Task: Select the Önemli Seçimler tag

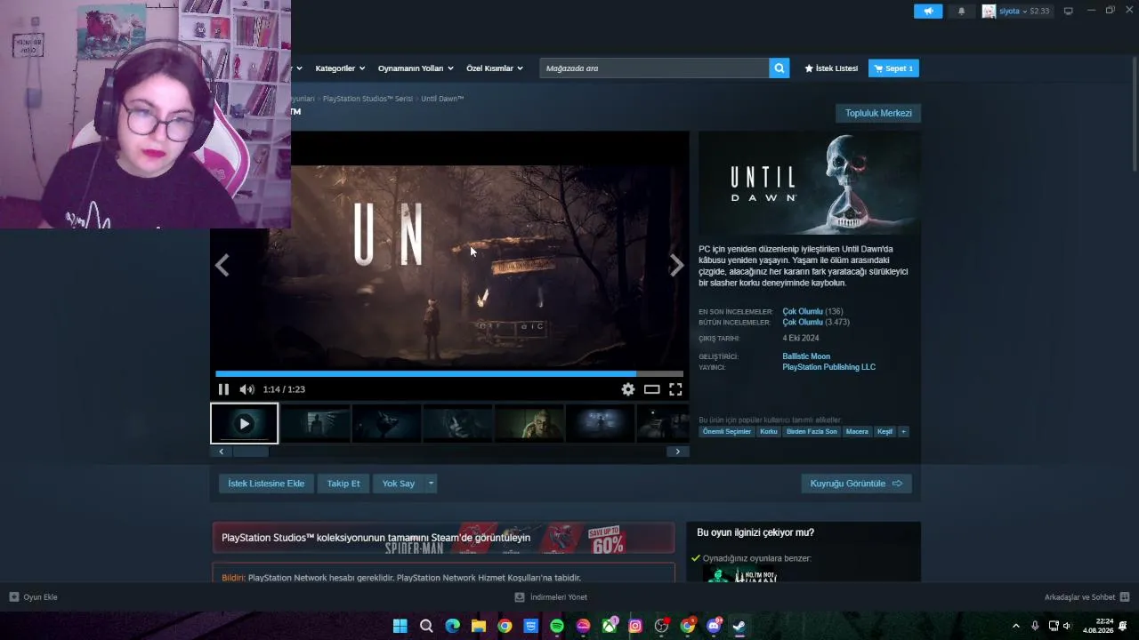Action: [x=727, y=432]
